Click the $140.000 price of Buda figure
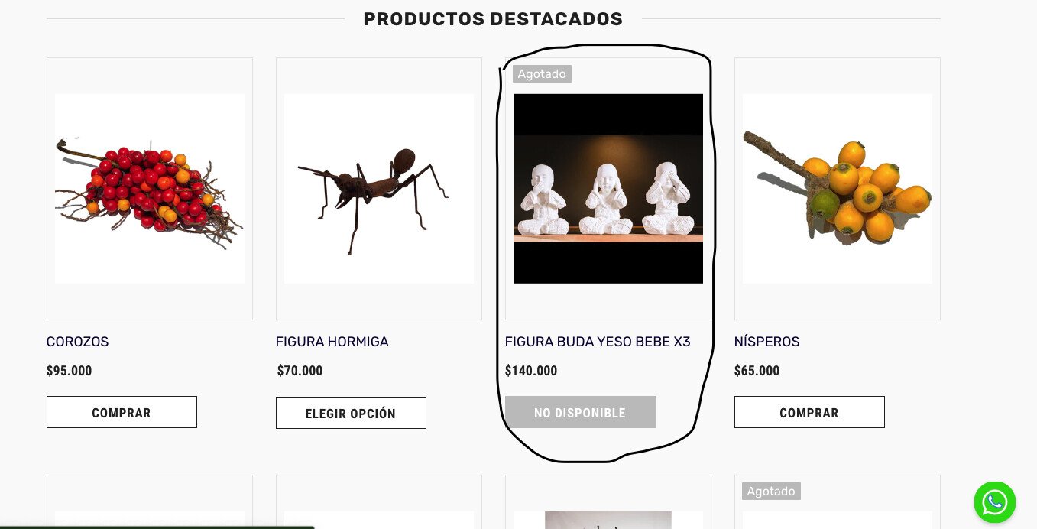The height and width of the screenshot is (529, 1037). pos(531,371)
